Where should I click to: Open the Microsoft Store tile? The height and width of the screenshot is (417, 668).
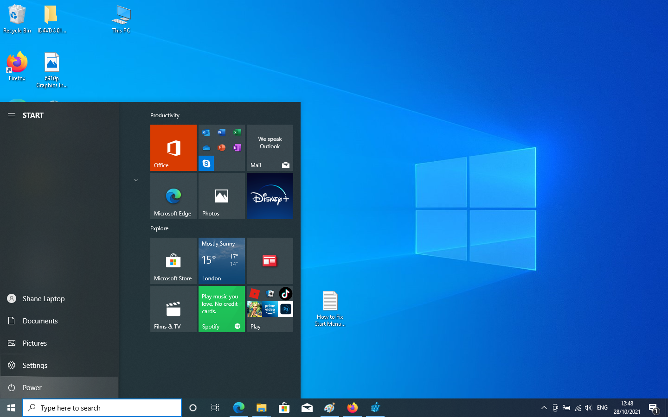[173, 261]
